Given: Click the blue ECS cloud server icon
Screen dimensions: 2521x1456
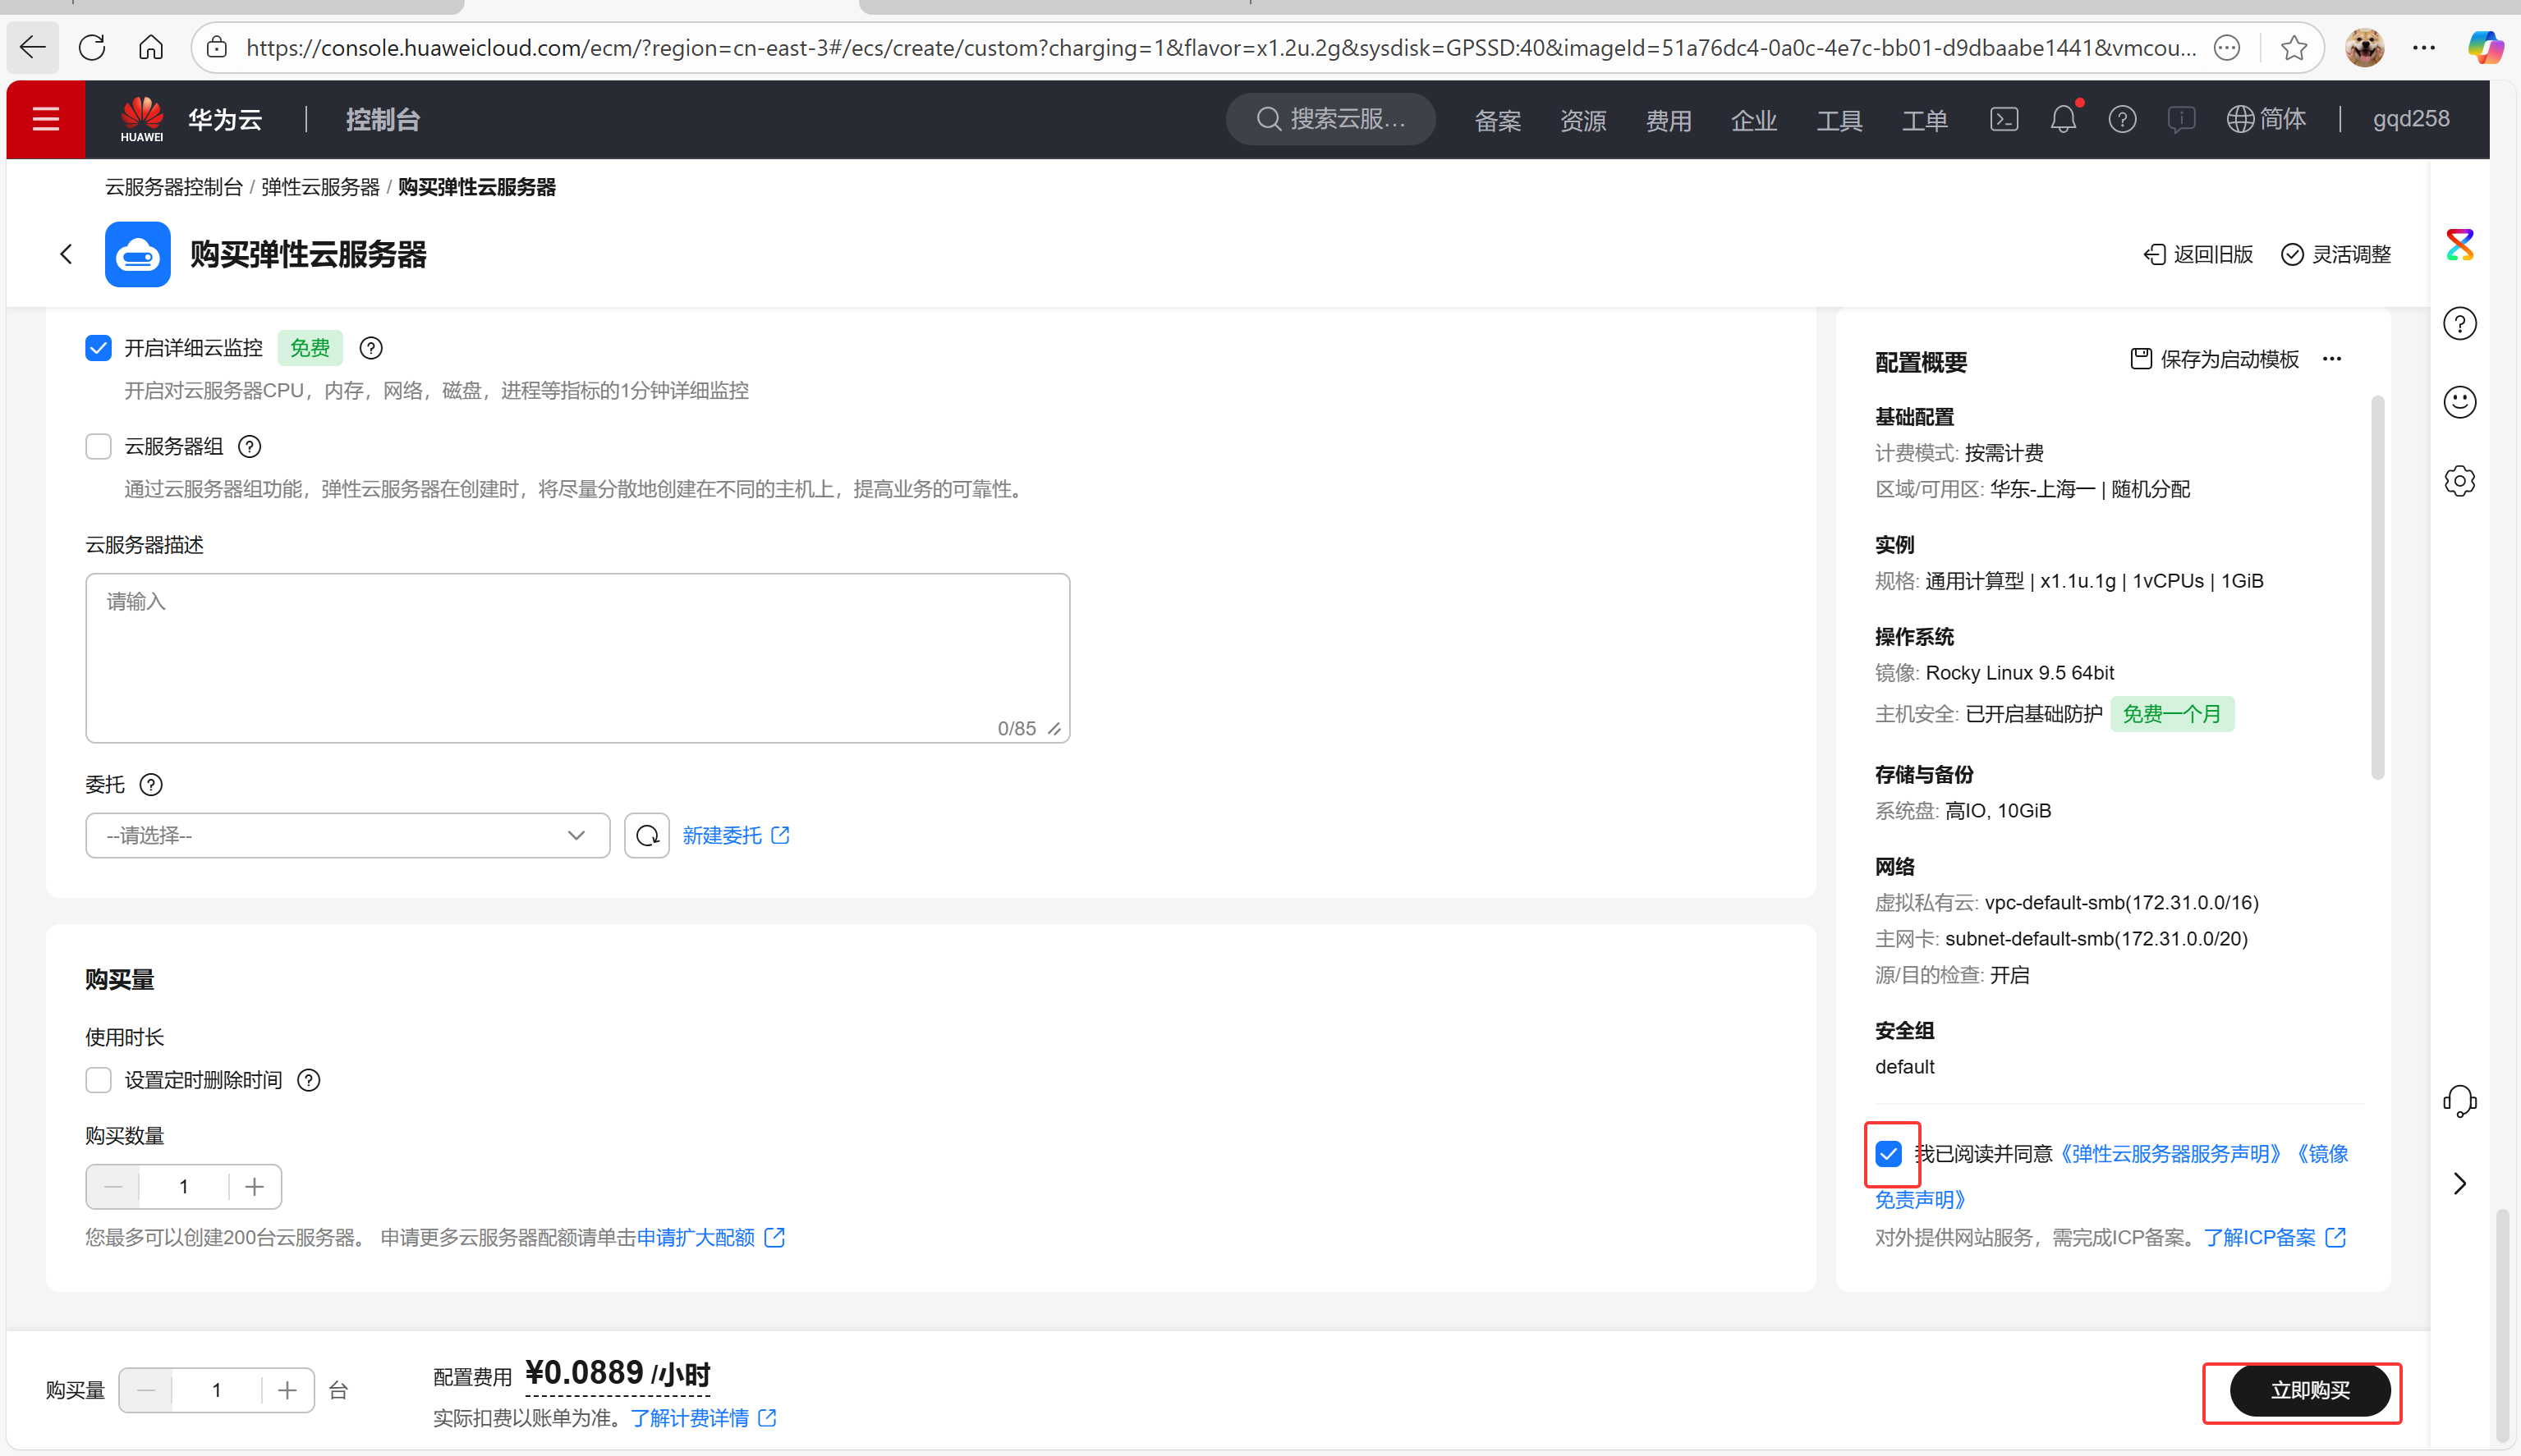Looking at the screenshot, I should (x=137, y=254).
